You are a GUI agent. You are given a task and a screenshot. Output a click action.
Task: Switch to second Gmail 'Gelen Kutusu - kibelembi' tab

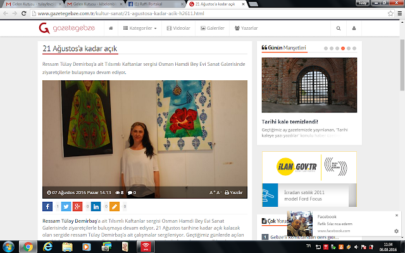94,4
